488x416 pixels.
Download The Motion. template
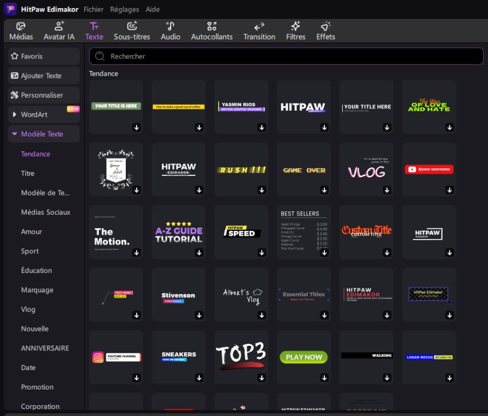pyautogui.click(x=136, y=252)
